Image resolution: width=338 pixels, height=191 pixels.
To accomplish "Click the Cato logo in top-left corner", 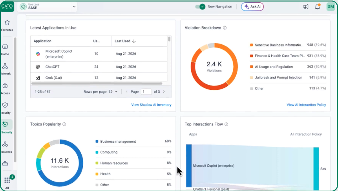I will tap(7, 6).
